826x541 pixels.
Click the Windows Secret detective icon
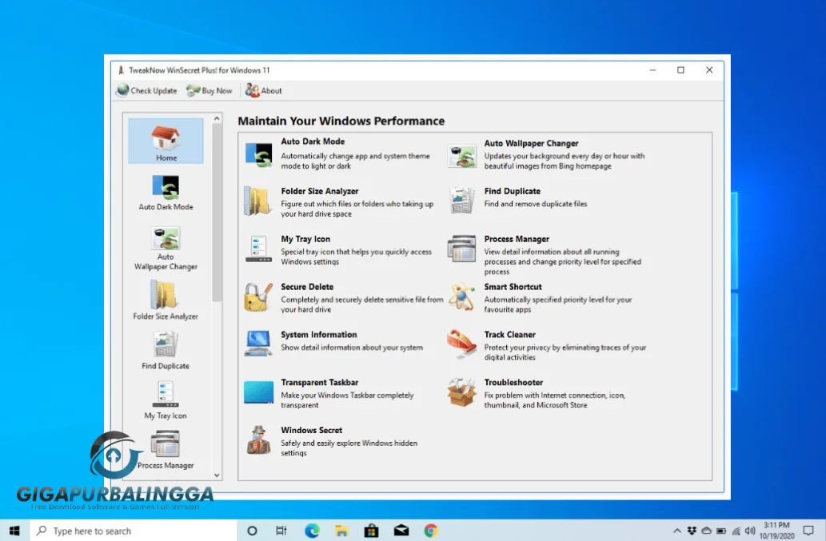point(258,440)
